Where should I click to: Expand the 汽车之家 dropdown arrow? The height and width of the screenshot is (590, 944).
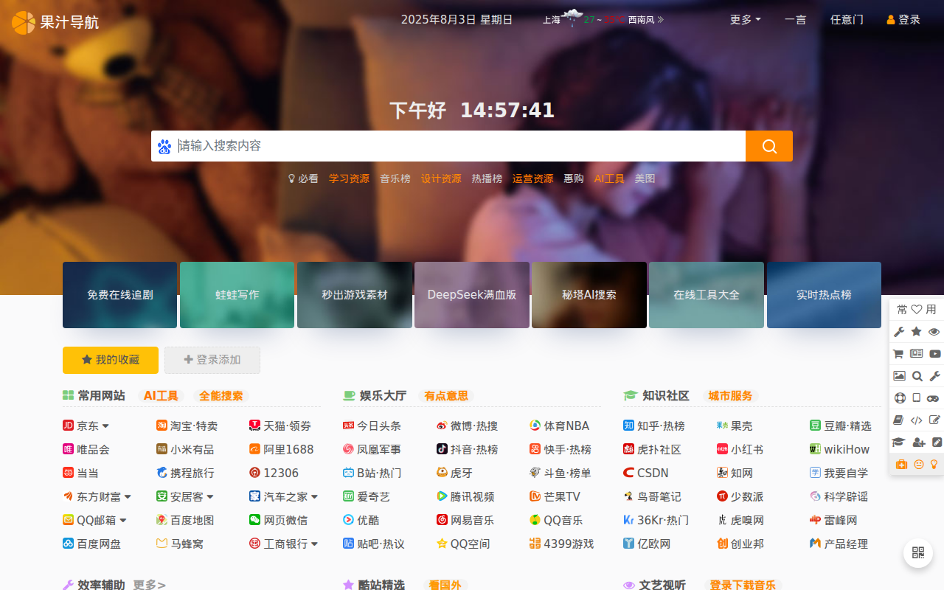coord(314,497)
